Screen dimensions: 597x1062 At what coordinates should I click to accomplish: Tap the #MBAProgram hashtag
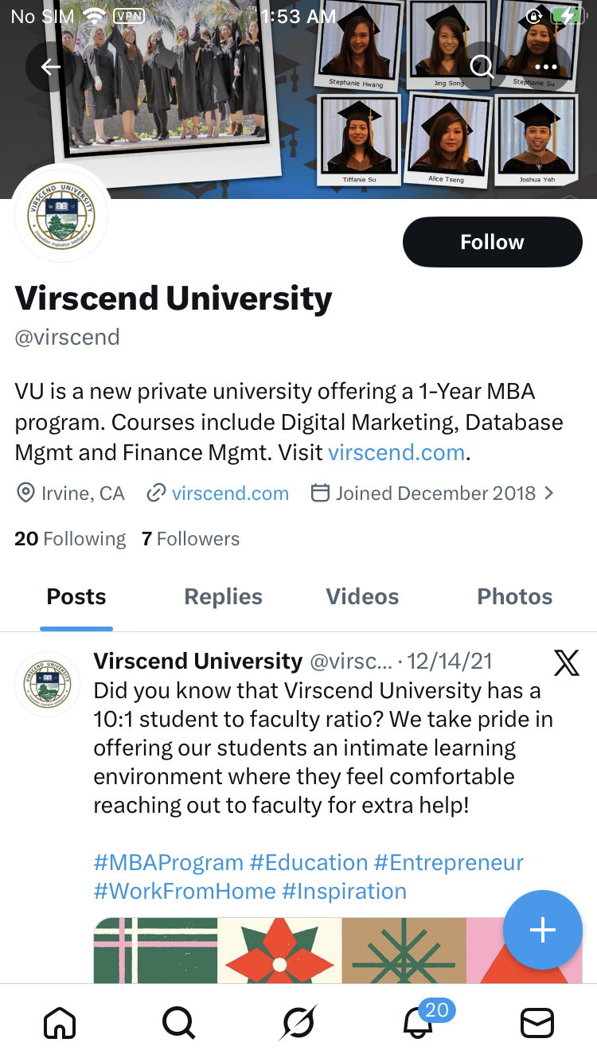(168, 863)
